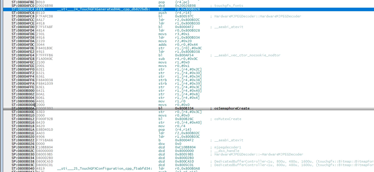Screen dimensions: 374x172
Task: Click the osSemaphoreCreate comment
Action: pyautogui.click(x=231, y=108)
